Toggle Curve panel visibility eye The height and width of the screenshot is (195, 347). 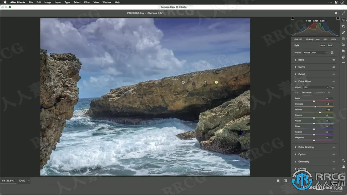(x=333, y=67)
